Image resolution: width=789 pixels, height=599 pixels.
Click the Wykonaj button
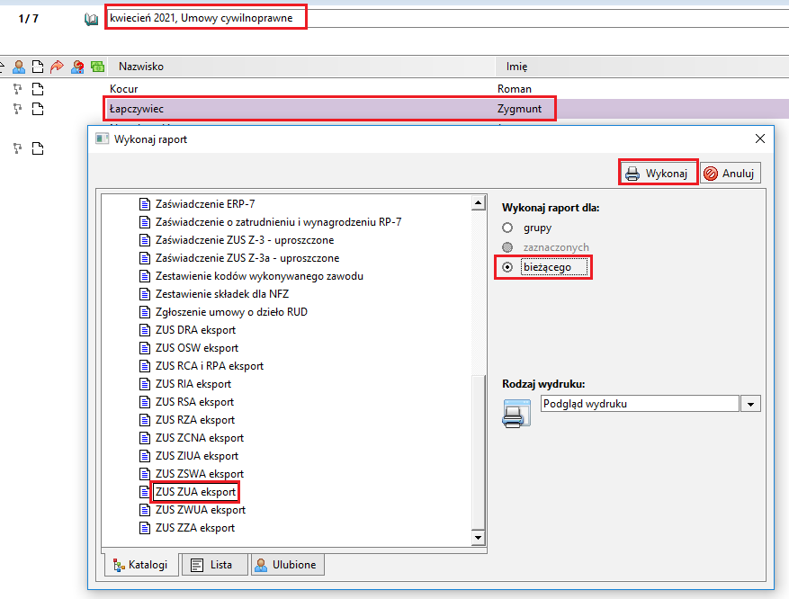(659, 173)
